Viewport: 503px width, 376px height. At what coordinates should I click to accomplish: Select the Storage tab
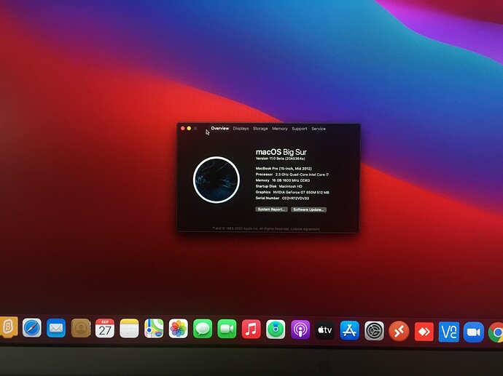260,129
